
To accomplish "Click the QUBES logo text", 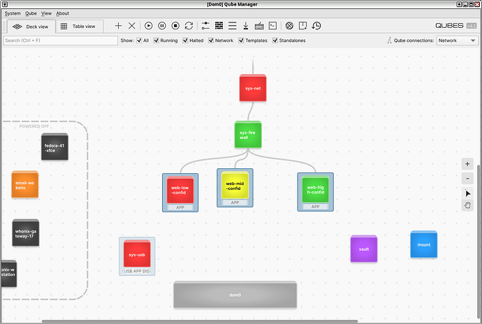I will [449, 26].
